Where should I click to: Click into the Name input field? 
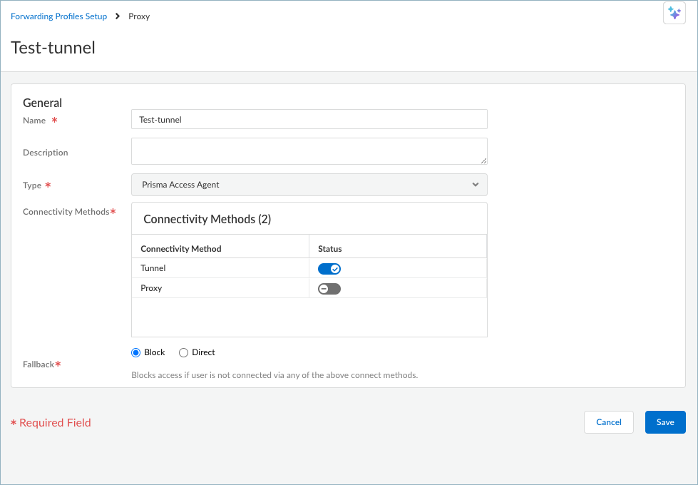[309, 120]
